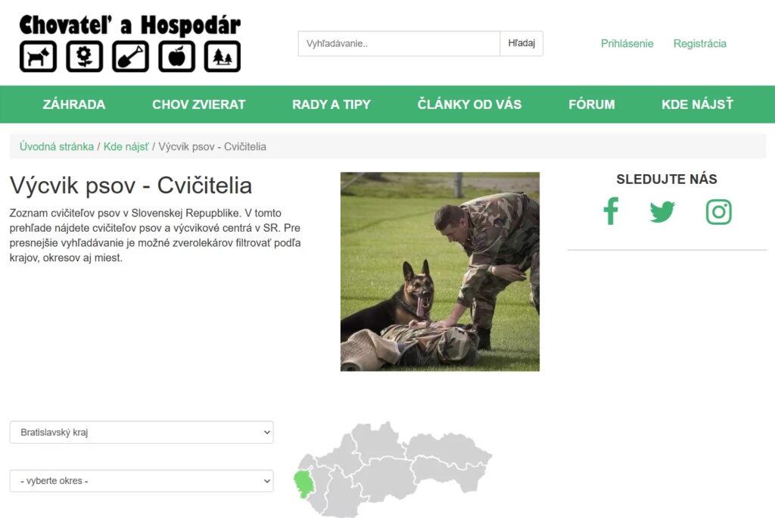Screen dimensions: 775x518
Task: Open the Twitter bird icon
Action: [662, 212]
